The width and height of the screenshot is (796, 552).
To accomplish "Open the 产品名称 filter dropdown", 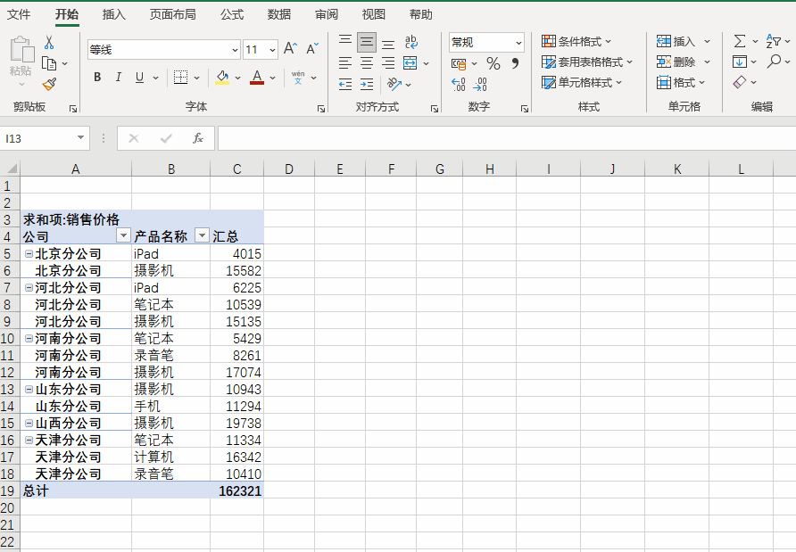I will click(202, 235).
